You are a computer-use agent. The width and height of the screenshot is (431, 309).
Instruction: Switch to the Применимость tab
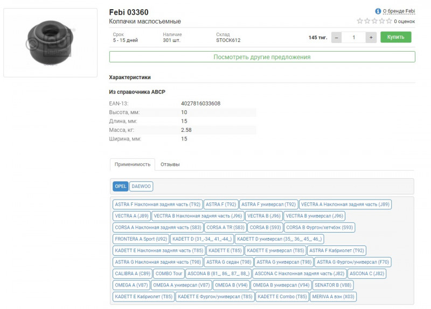tap(133, 164)
